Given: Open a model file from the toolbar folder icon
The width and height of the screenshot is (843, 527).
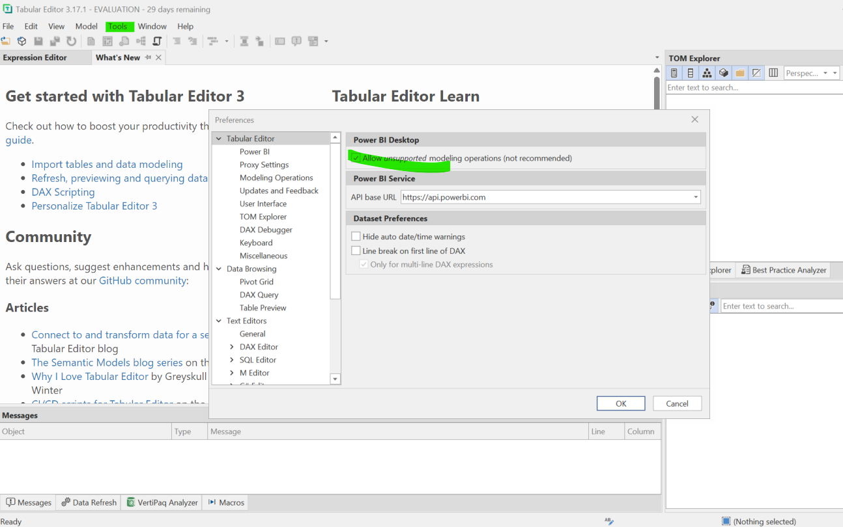Looking at the screenshot, I should pos(5,41).
